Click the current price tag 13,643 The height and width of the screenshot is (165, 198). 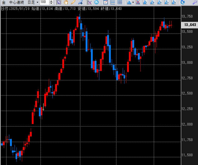coord(190,25)
